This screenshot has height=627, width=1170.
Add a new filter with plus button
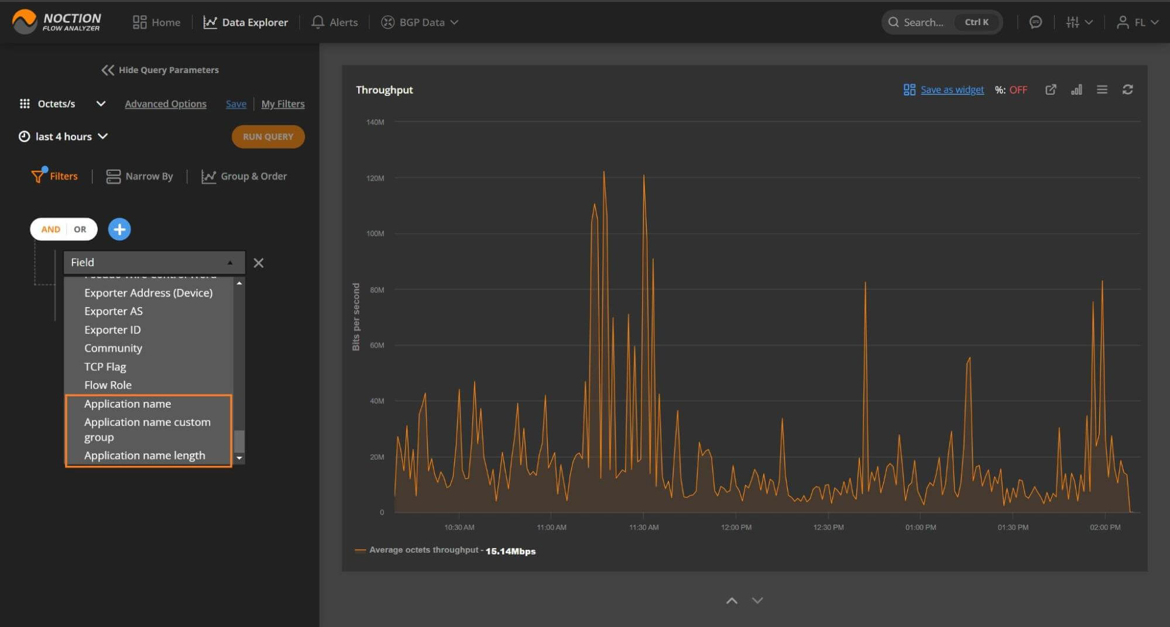119,229
